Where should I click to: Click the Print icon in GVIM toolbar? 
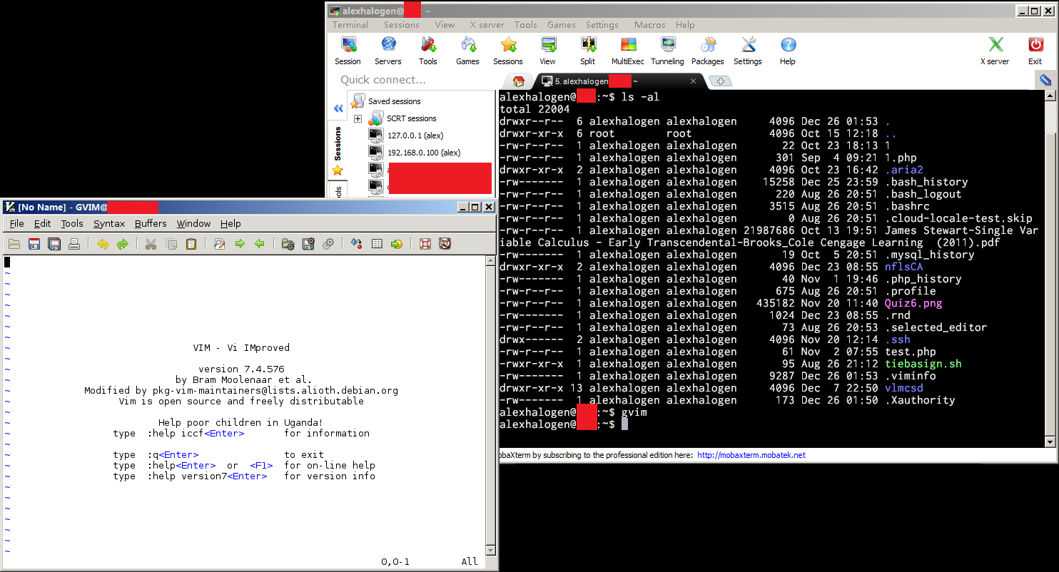coord(74,244)
